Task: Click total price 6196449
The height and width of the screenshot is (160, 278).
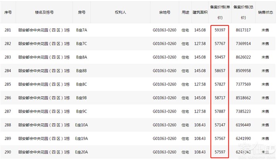Action: pyautogui.click(x=242, y=125)
